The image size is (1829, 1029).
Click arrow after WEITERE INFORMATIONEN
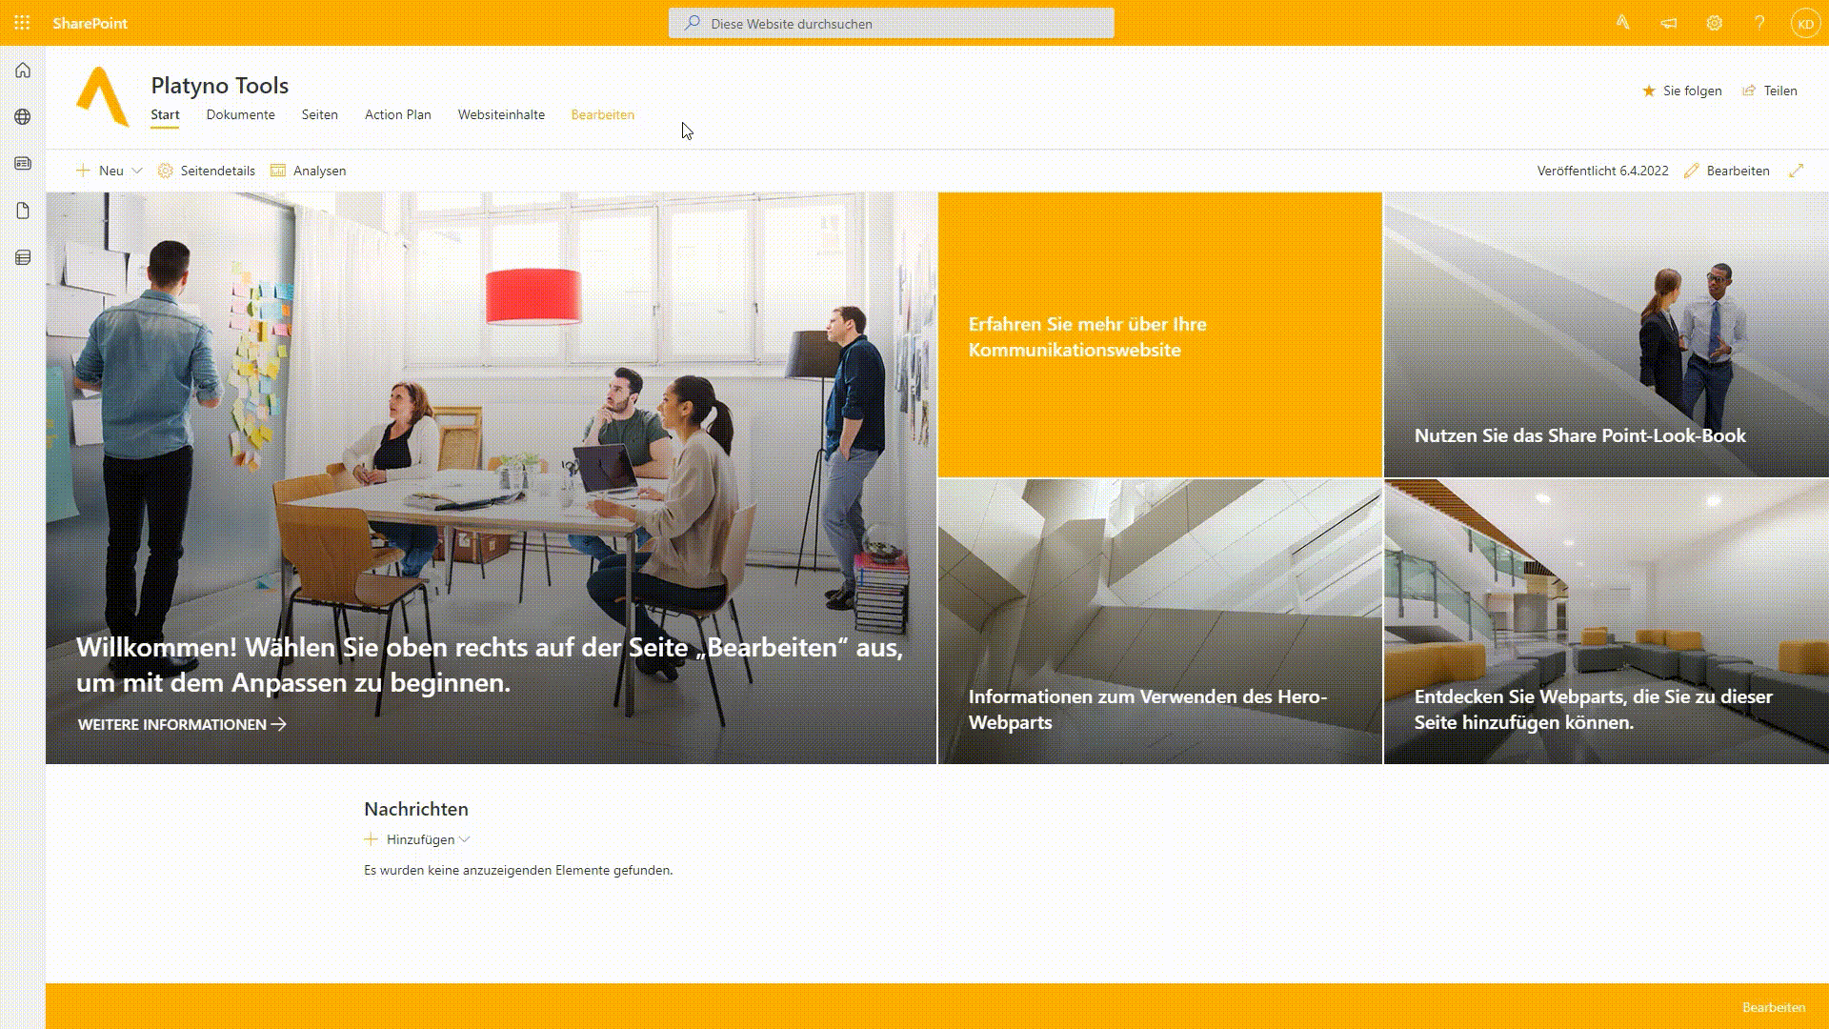click(278, 724)
